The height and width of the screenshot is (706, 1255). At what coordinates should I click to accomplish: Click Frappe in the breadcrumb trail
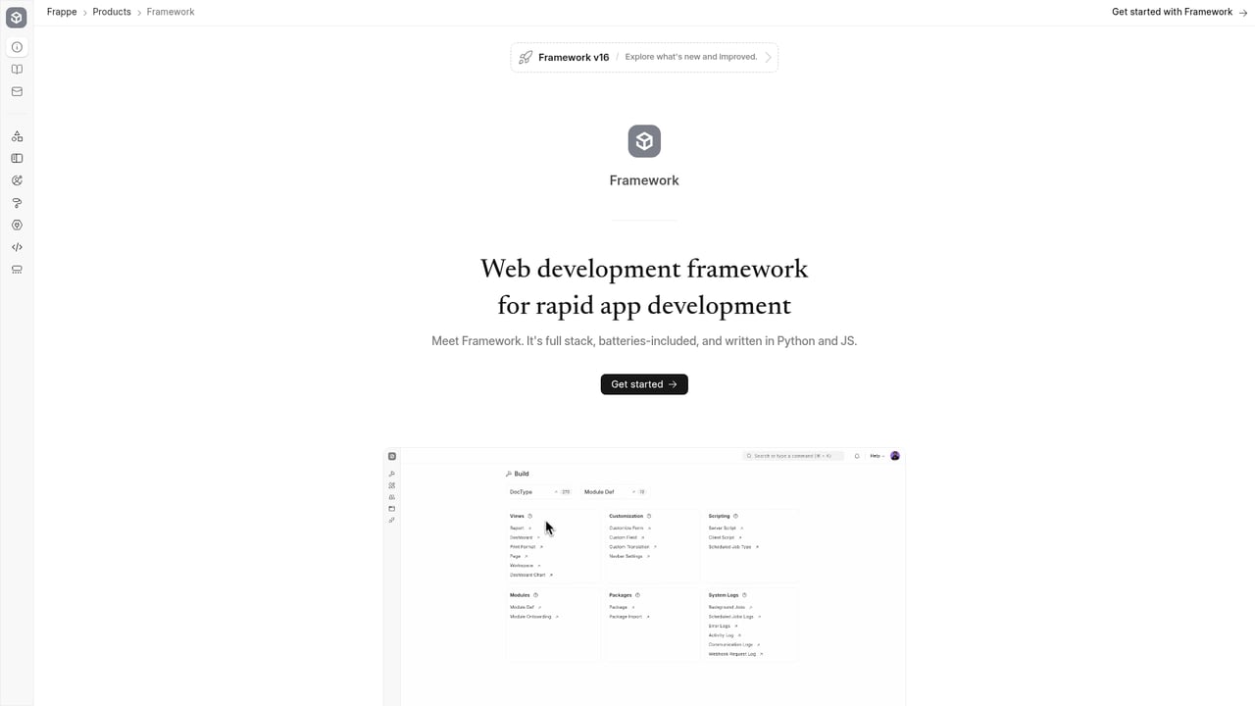coord(61,12)
